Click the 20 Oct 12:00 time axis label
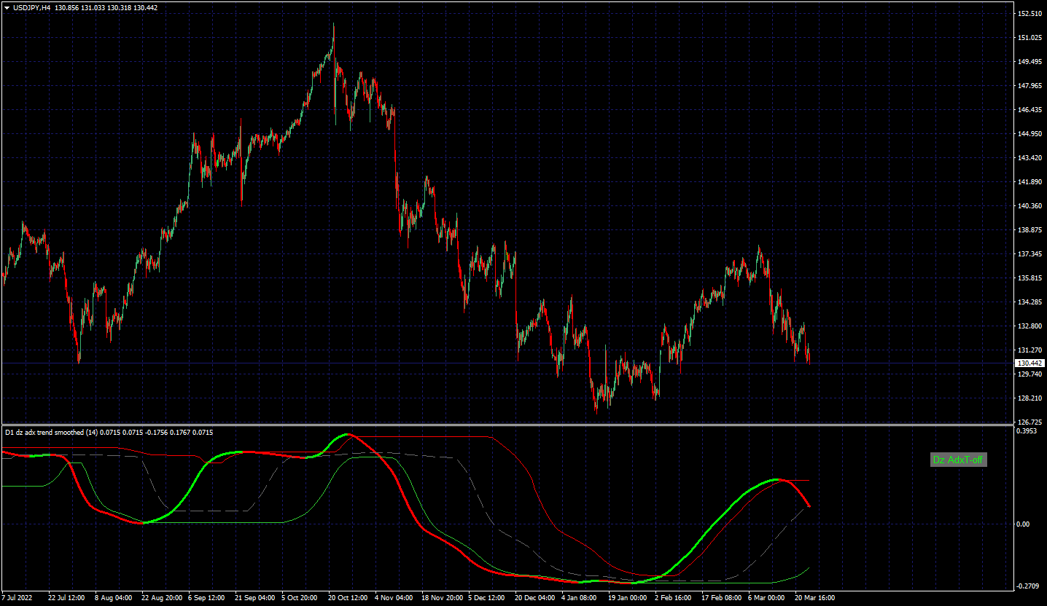The height and width of the screenshot is (606, 1047). (x=347, y=597)
